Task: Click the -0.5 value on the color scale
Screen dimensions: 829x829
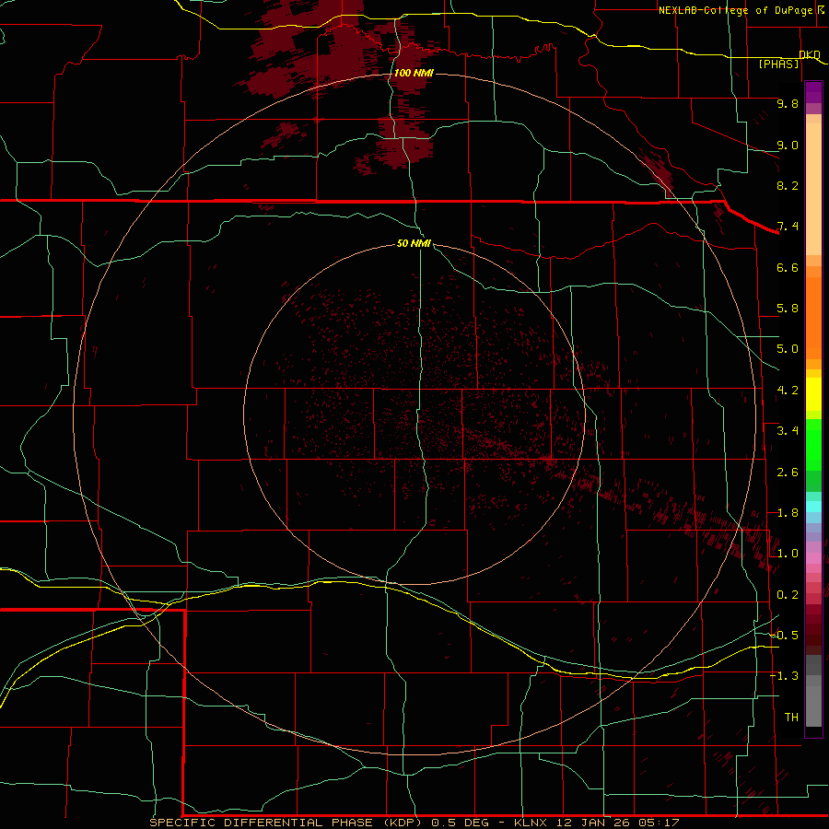Action: (x=785, y=635)
